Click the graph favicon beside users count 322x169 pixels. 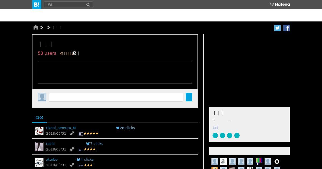coord(62,53)
